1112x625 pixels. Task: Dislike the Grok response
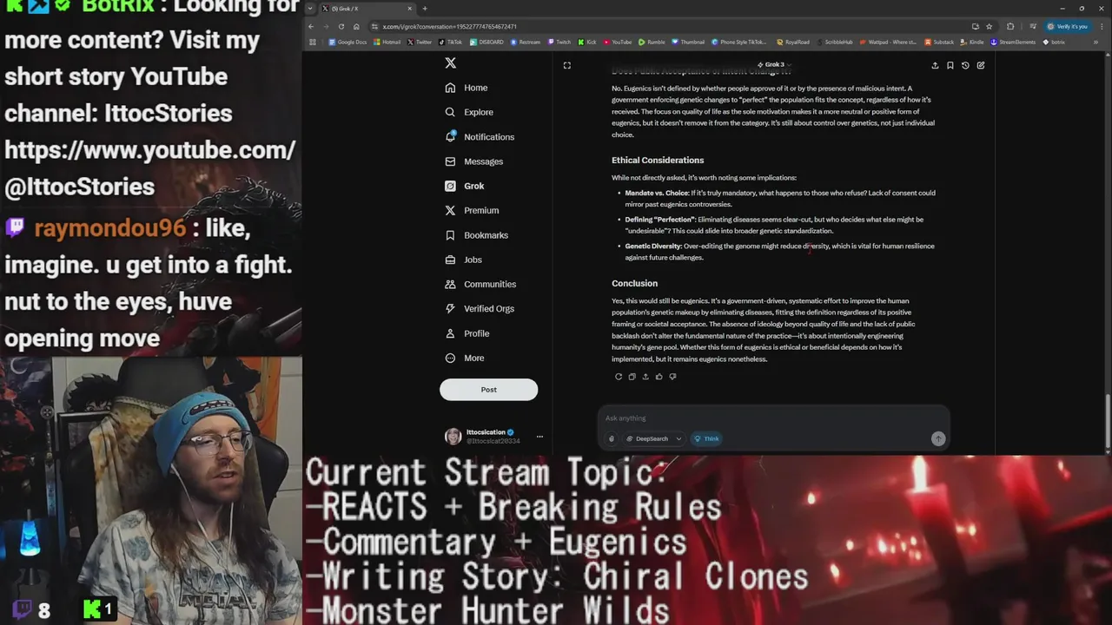pos(672,377)
